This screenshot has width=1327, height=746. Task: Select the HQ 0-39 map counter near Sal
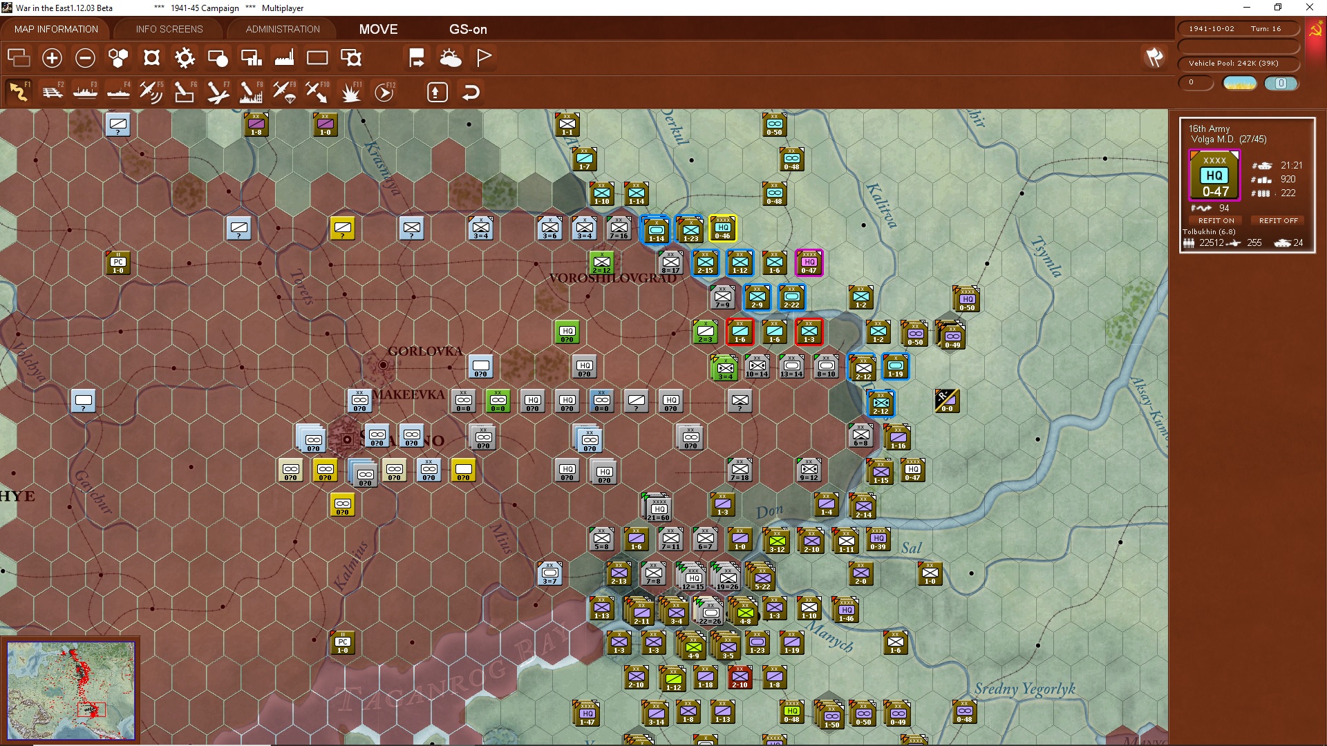pos(878,539)
